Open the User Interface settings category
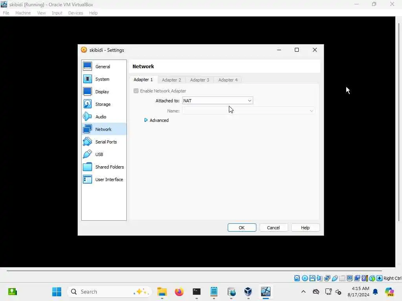The image size is (402, 301). [x=104, y=180]
